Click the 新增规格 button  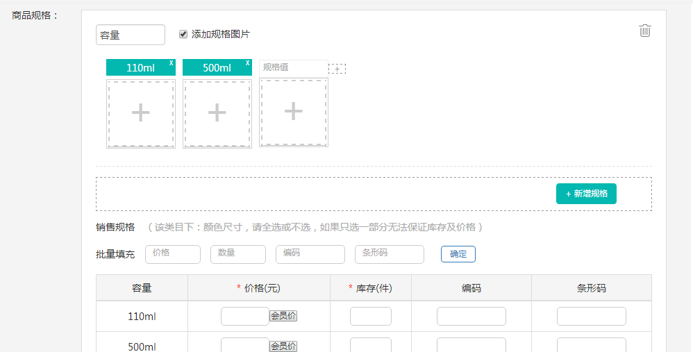[x=586, y=194]
